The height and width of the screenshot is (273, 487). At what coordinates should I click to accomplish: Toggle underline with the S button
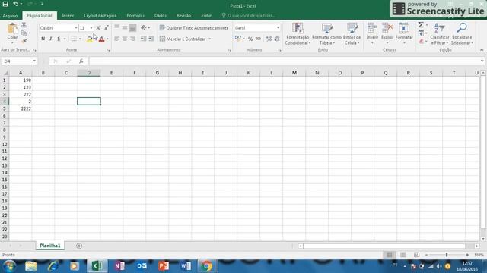(59, 39)
